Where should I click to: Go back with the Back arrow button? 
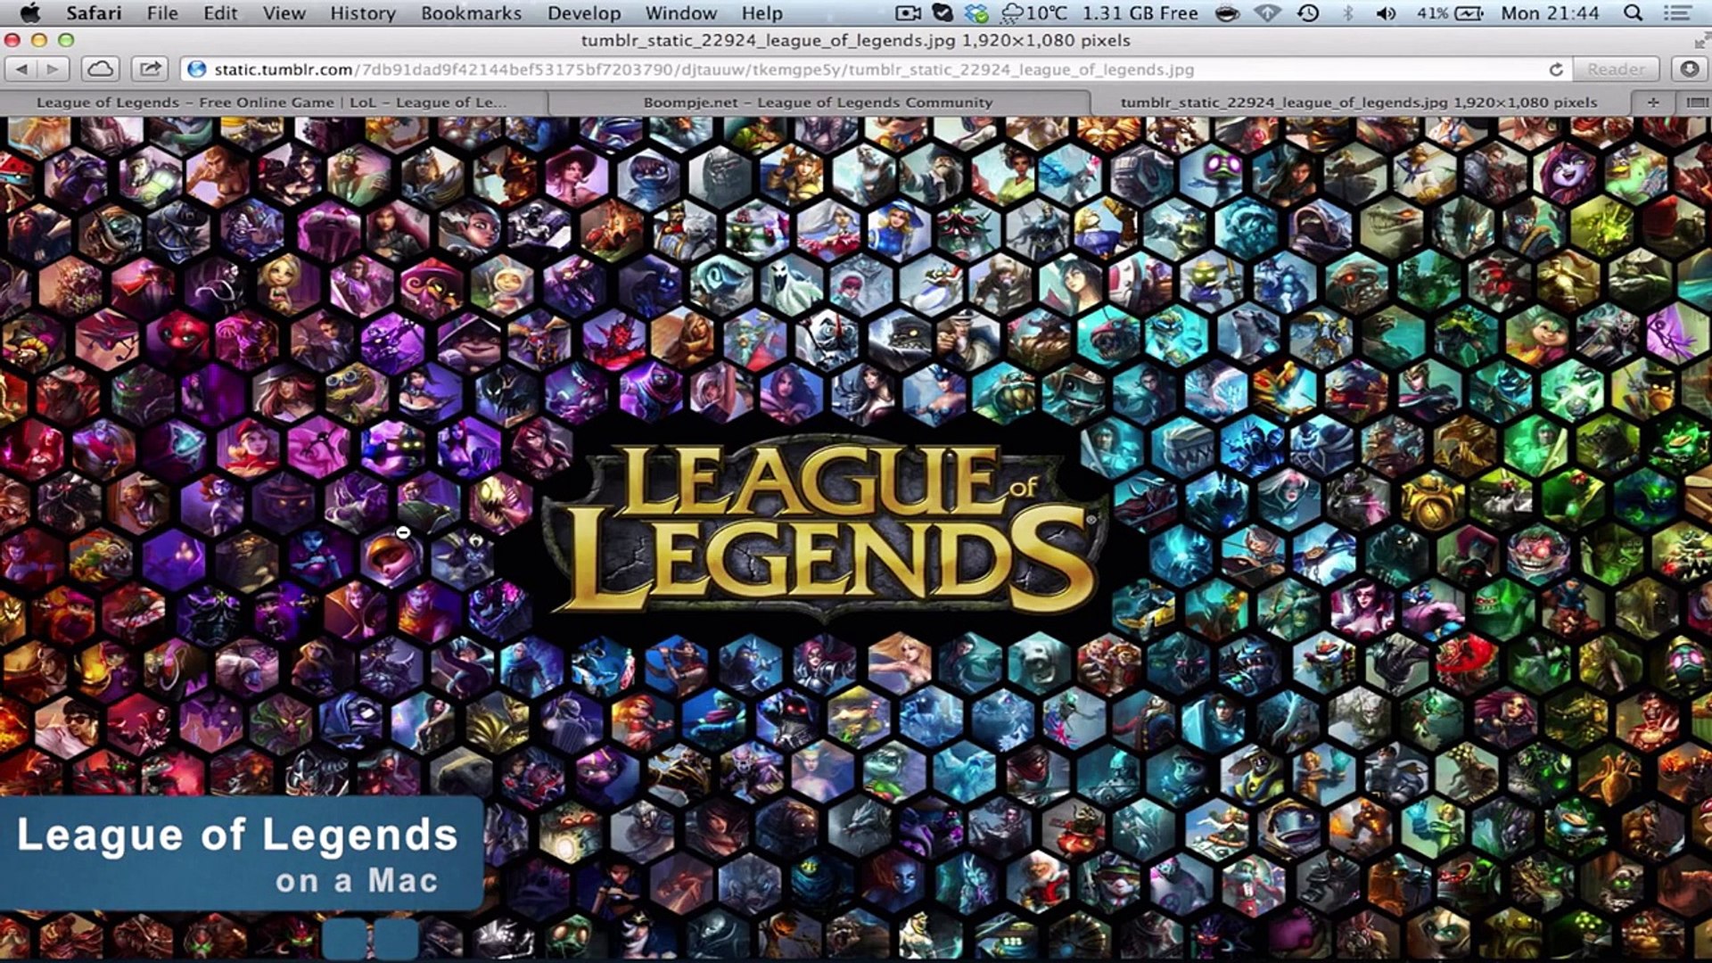click(x=21, y=69)
